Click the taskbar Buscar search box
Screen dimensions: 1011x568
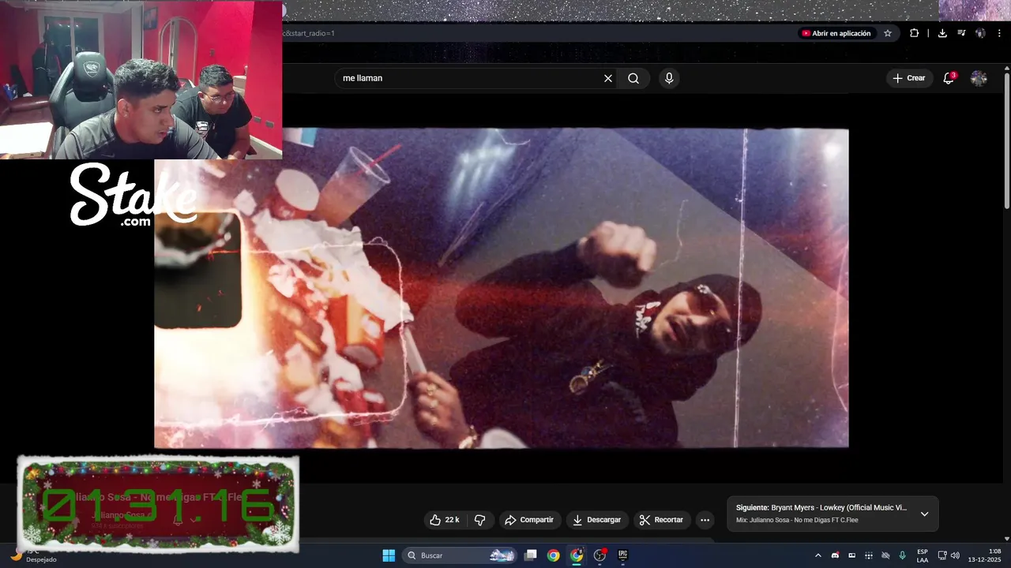[461, 555]
